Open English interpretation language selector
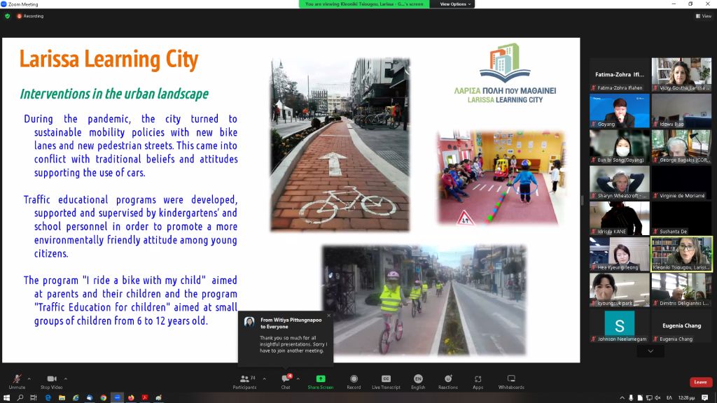The image size is (717, 403). pos(418,379)
